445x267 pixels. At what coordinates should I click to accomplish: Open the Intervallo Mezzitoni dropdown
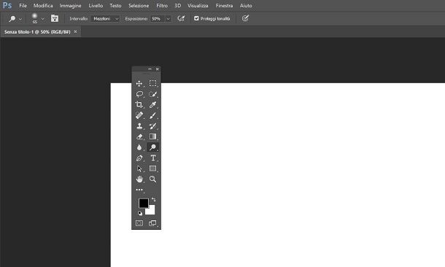point(105,19)
